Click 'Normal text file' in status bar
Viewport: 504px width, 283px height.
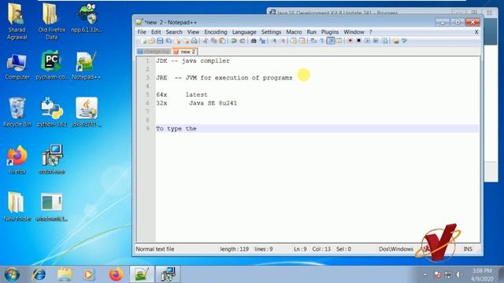155,249
